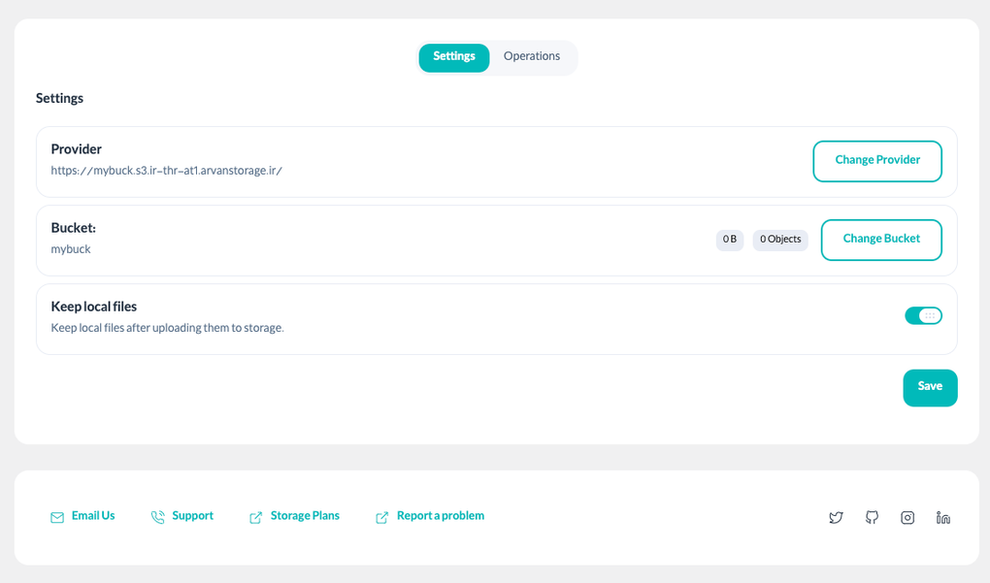990x583 pixels.
Task: Click the phone icon next to Support
Action: (158, 516)
